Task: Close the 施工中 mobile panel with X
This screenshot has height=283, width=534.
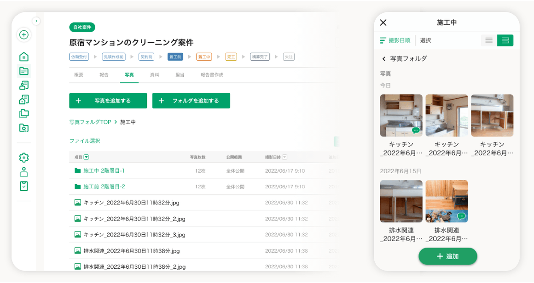Action: tap(383, 23)
